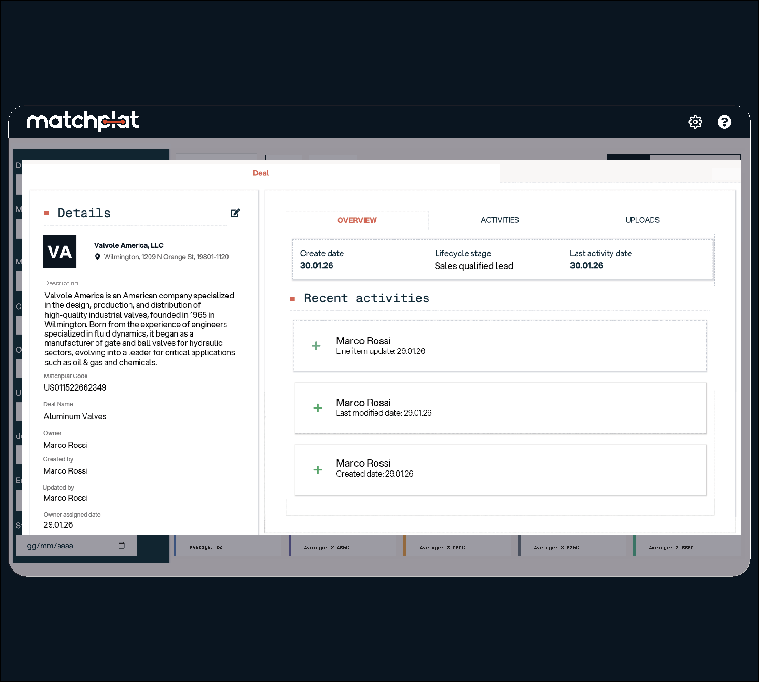The width and height of the screenshot is (759, 682).
Task: Click green bar beside Average 3.555€
Action: [x=634, y=546]
